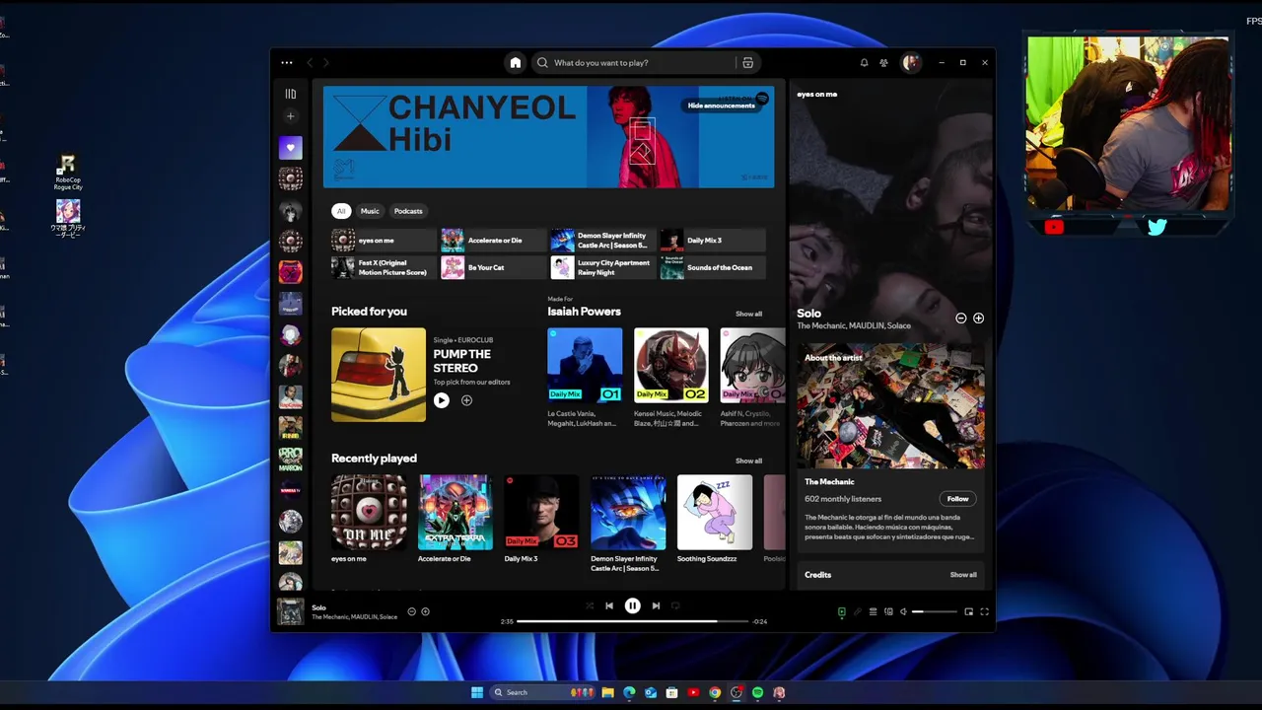Open PUMP THE STEREO yellow car cover
The height and width of the screenshot is (710, 1262).
(x=379, y=375)
